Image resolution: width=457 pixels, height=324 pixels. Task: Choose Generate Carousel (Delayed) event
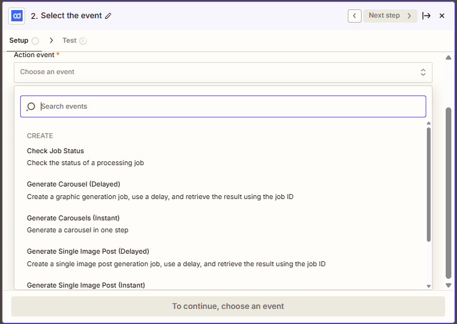tap(73, 184)
